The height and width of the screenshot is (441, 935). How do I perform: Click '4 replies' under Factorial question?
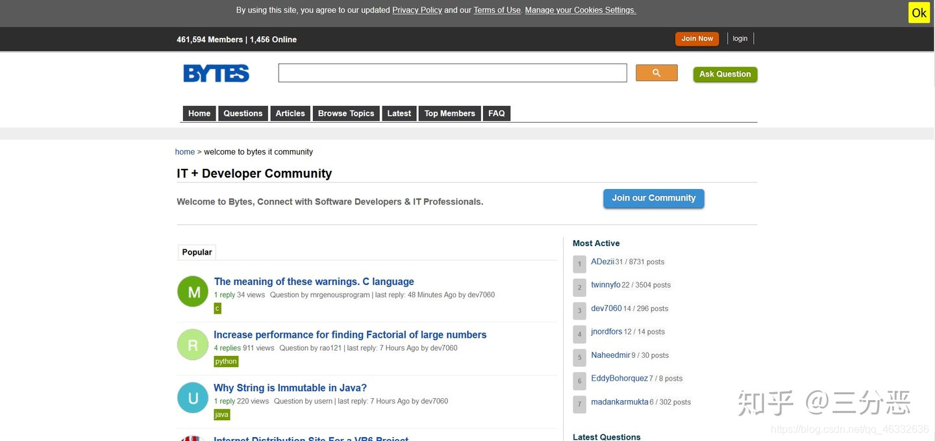[x=227, y=348]
